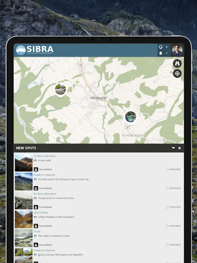The width and height of the screenshot is (197, 263).
Task: Open the Creek or channel title about wild waters
Action: [44, 250]
